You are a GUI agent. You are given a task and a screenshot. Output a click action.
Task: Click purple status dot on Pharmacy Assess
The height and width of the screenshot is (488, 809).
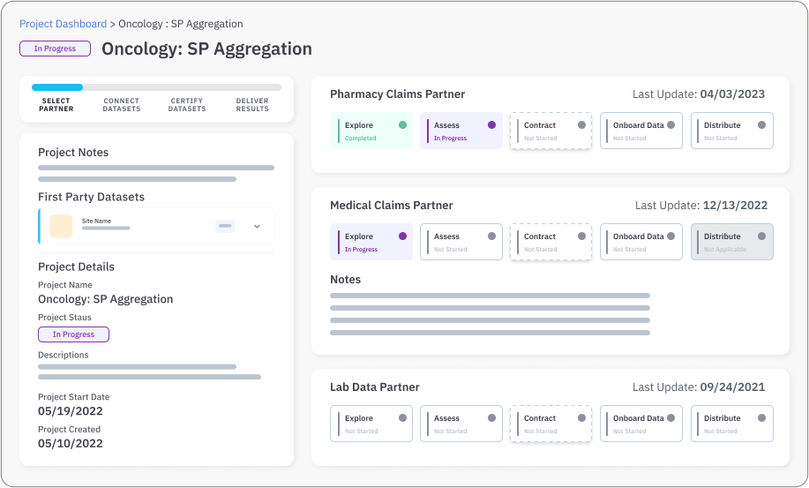(x=491, y=125)
